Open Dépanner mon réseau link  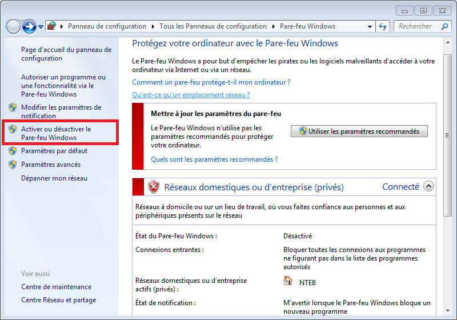click(x=54, y=178)
